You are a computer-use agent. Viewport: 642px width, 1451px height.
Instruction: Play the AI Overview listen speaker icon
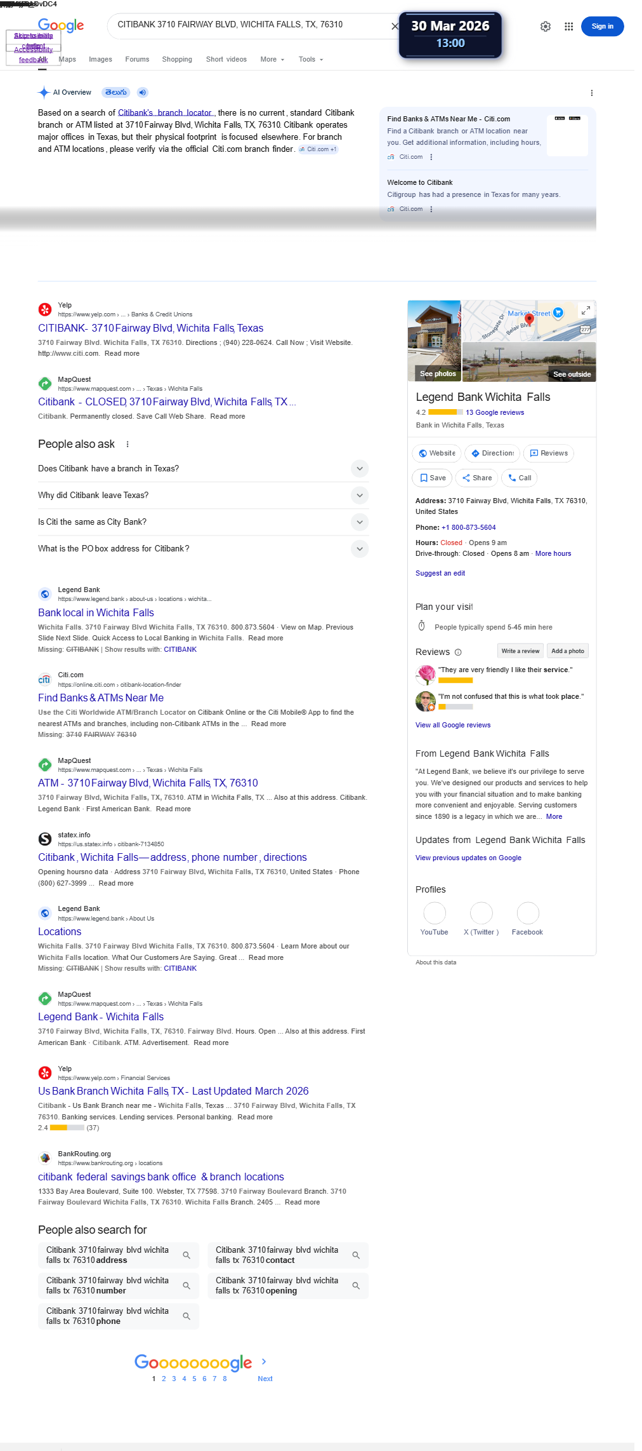(143, 93)
